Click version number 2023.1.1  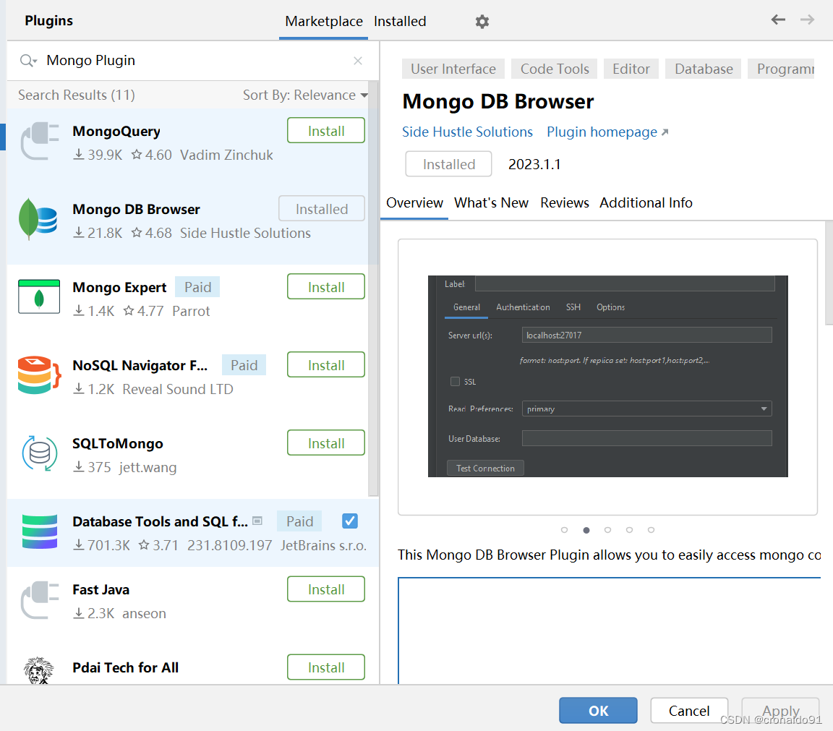[x=534, y=164]
